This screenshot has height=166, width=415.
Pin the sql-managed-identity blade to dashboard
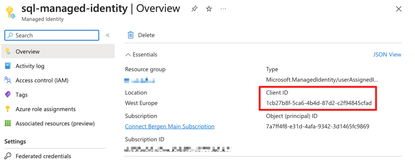(x=194, y=9)
